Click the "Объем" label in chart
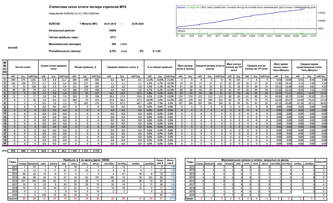 [181, 31]
